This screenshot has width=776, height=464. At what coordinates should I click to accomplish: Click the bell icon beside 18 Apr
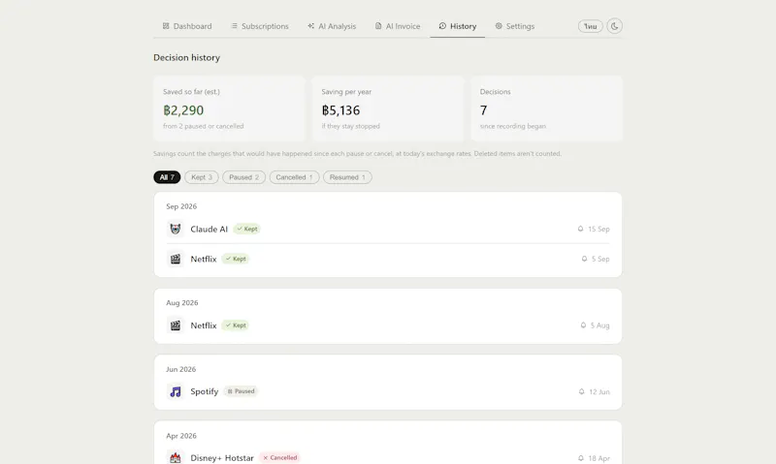(581, 458)
